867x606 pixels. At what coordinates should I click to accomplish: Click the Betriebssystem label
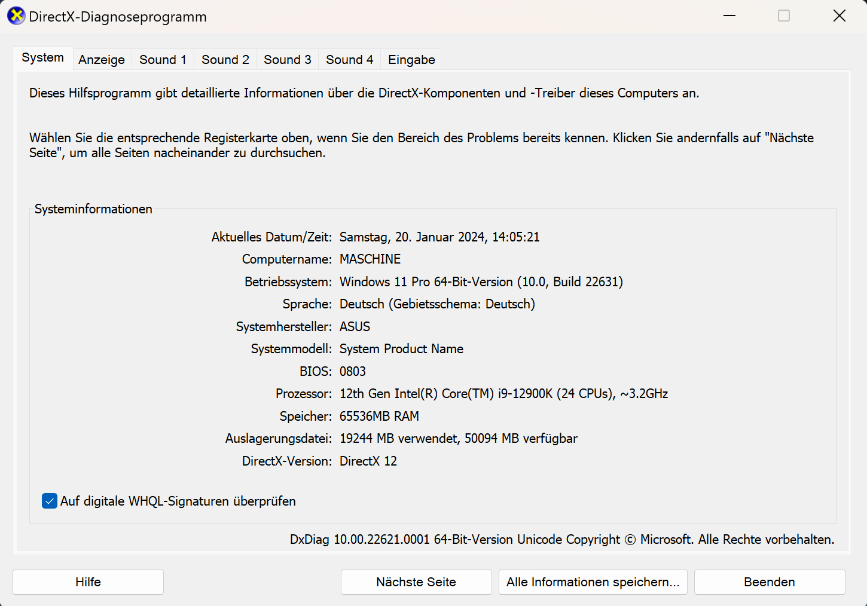click(x=288, y=282)
